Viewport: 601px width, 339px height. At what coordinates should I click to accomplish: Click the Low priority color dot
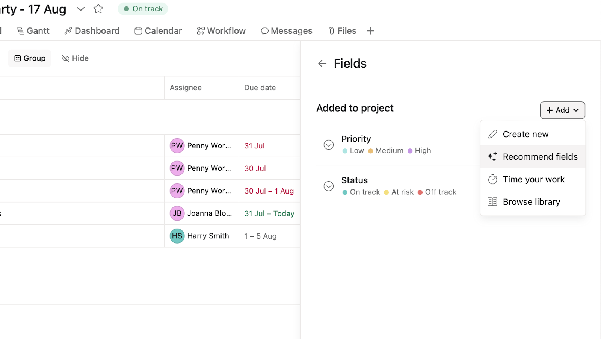345,151
